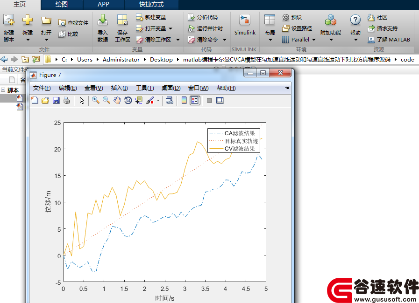Viewport: 419px width, 303px height.
Task: Switch to the 绘图 (Plots) tab
Action: click(62, 5)
